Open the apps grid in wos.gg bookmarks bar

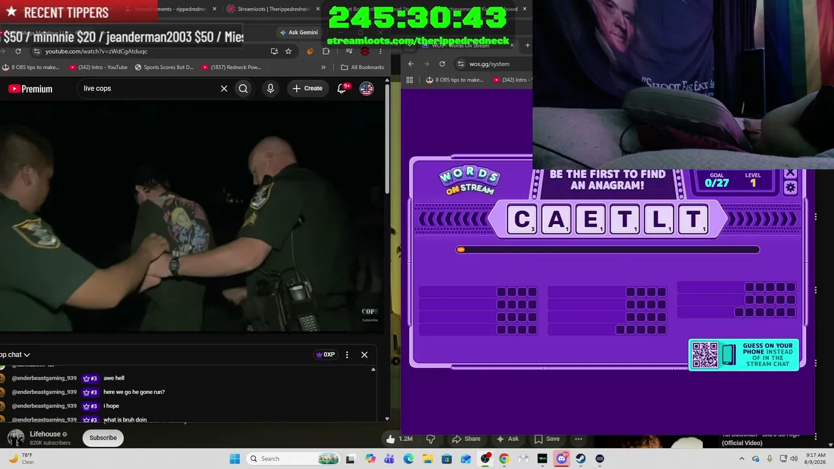pos(410,80)
